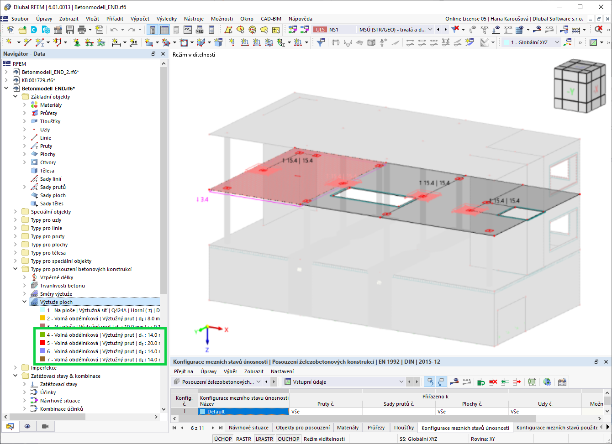Expand the Speciální objekty folder
Screen dimensions: 612x444
16,212
